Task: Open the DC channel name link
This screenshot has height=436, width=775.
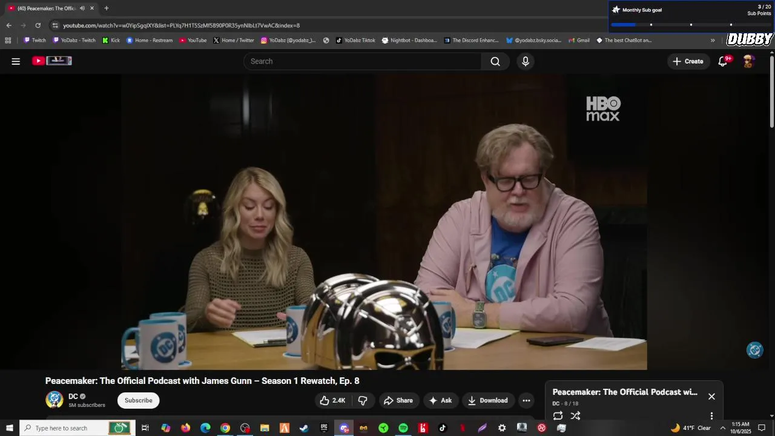Action: click(73, 397)
